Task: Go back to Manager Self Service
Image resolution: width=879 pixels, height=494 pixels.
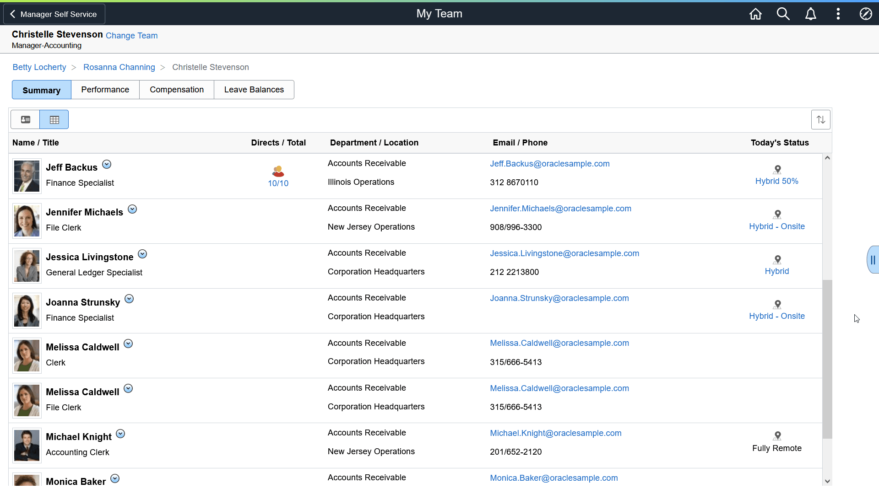Action: [54, 14]
